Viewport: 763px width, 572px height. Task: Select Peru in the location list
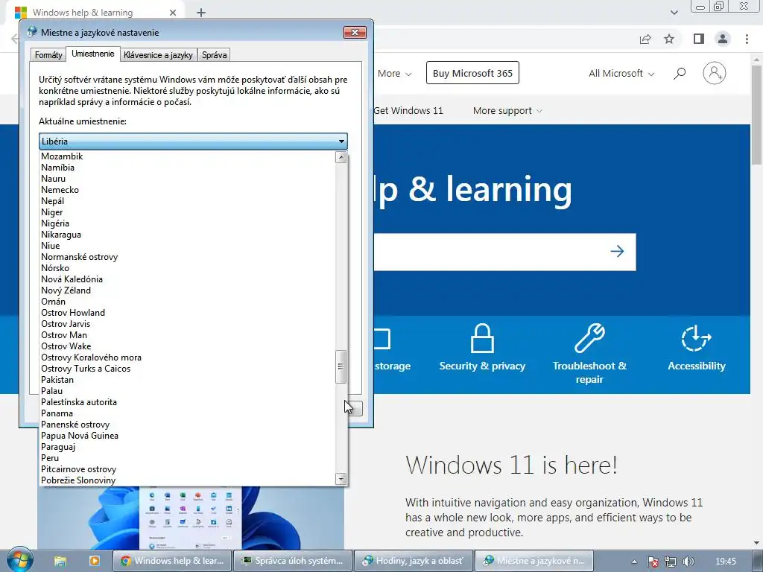pyautogui.click(x=187, y=458)
